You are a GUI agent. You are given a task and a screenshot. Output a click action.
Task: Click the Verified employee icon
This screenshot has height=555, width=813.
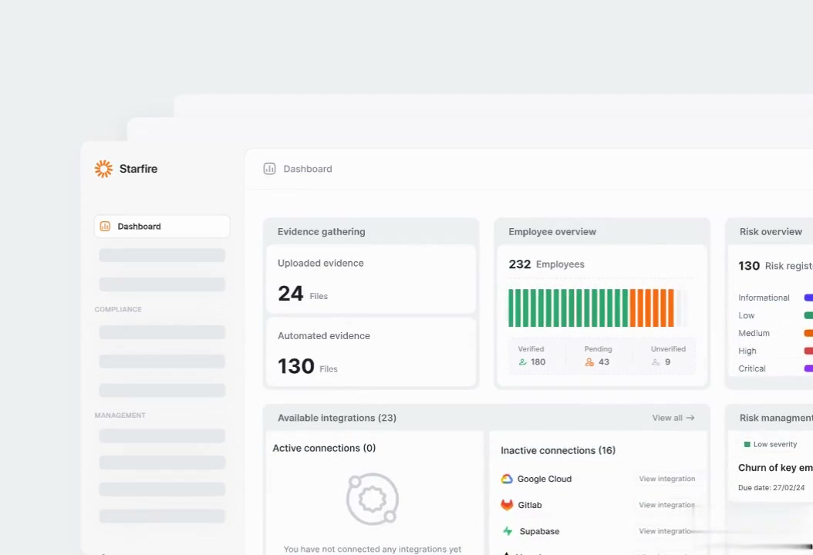[x=523, y=362]
